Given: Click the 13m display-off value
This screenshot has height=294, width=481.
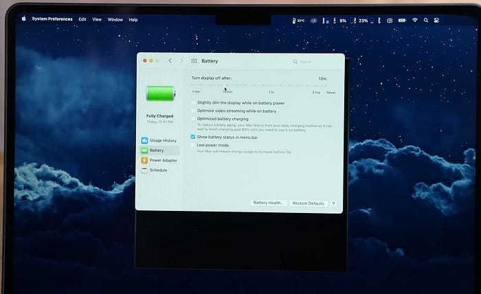Looking at the screenshot, I should point(322,78).
